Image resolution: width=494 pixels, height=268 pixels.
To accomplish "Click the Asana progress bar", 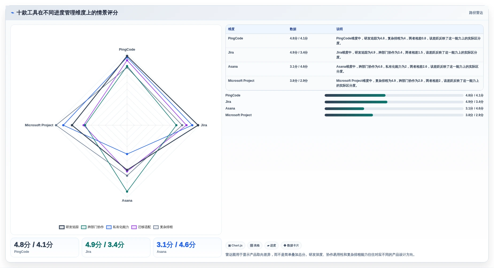I will [x=394, y=109].
